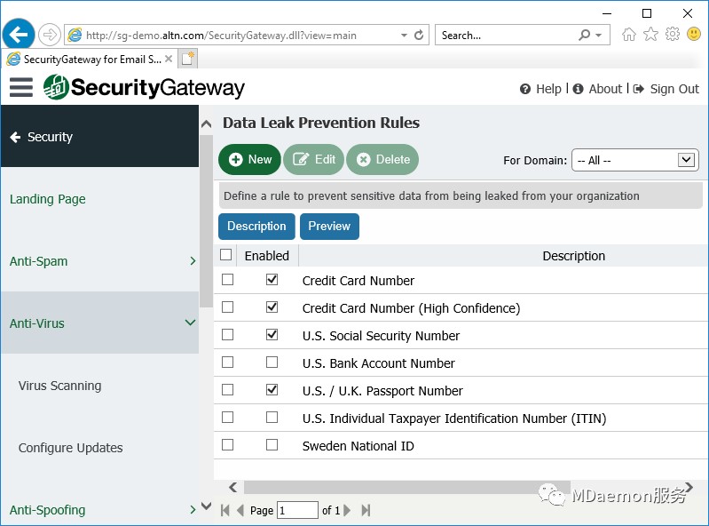709x526 pixels.
Task: Open address bar URL dropdown arrow
Action: [x=404, y=36]
